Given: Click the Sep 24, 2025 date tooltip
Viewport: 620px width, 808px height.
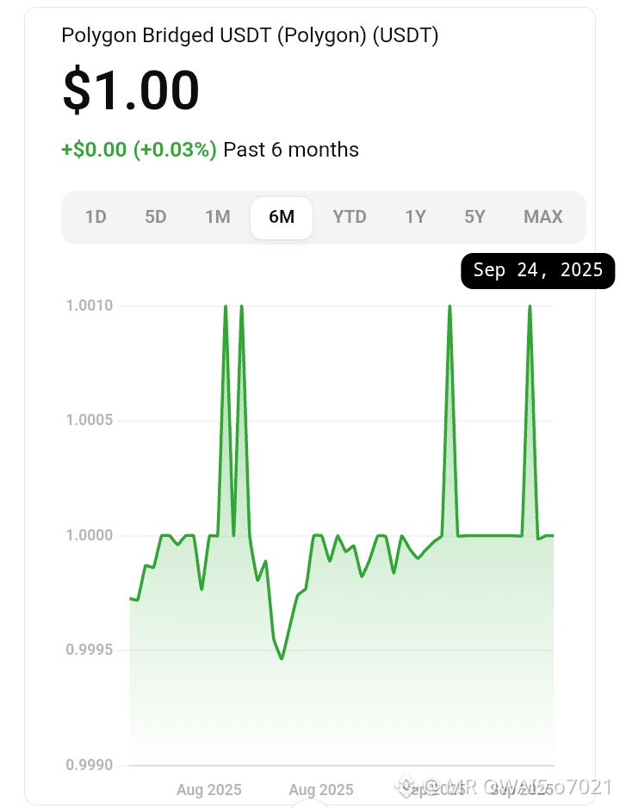Looking at the screenshot, I should [x=538, y=270].
